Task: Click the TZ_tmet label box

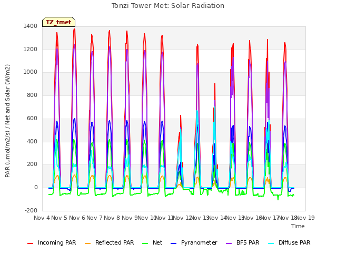Action: [x=58, y=22]
